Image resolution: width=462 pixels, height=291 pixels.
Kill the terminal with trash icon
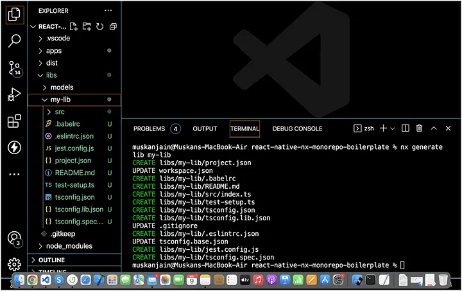[419, 128]
